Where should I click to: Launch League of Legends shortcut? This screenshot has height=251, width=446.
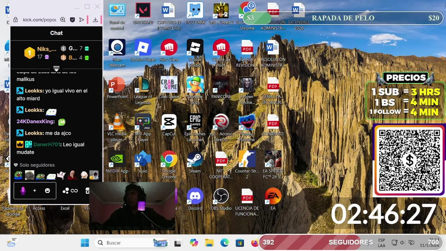[x=143, y=90]
